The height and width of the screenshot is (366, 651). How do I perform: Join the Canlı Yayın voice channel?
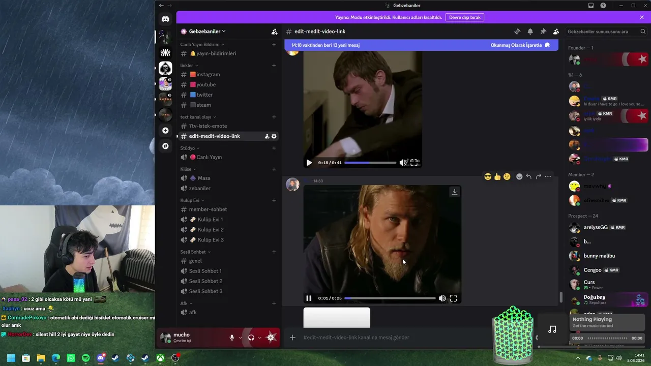228,157
